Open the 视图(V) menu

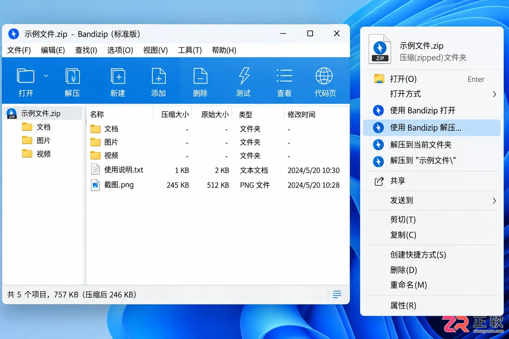pyautogui.click(x=156, y=50)
